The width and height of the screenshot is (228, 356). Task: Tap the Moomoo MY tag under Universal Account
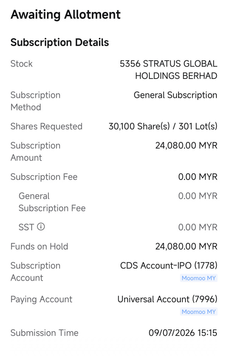[x=199, y=312]
